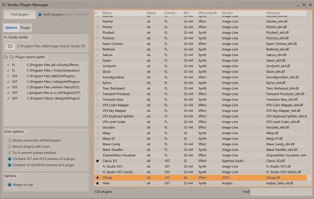This screenshot has height=199, width=314.
Task: Toggle favorite star for Razer Chroma
Action: tap(97, 44)
